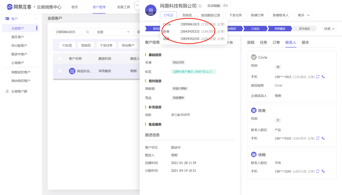342x195 pixels.
Task: Click refresh icon next to 陈爽's phone number
Action: (x=318, y=138)
